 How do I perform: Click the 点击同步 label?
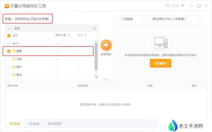[x=106, y=54]
